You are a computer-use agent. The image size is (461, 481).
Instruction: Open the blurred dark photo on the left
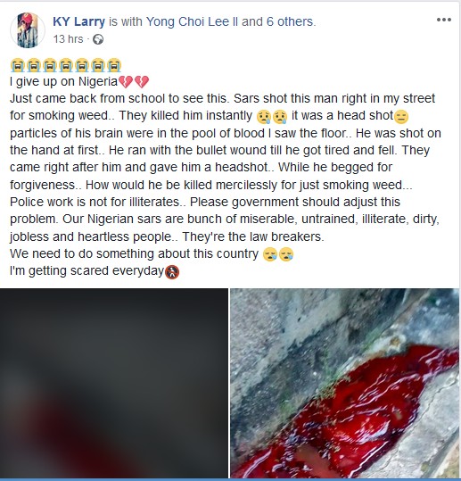114,383
